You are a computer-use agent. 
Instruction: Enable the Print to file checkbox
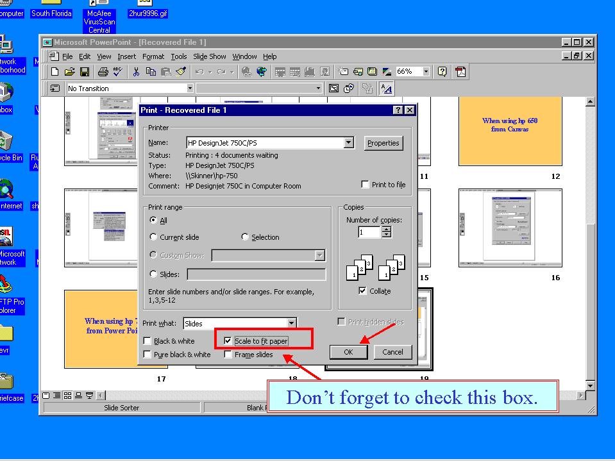(x=365, y=185)
